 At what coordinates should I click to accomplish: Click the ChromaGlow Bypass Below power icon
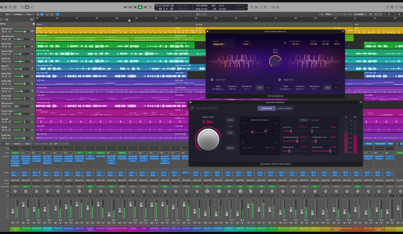tap(285, 44)
